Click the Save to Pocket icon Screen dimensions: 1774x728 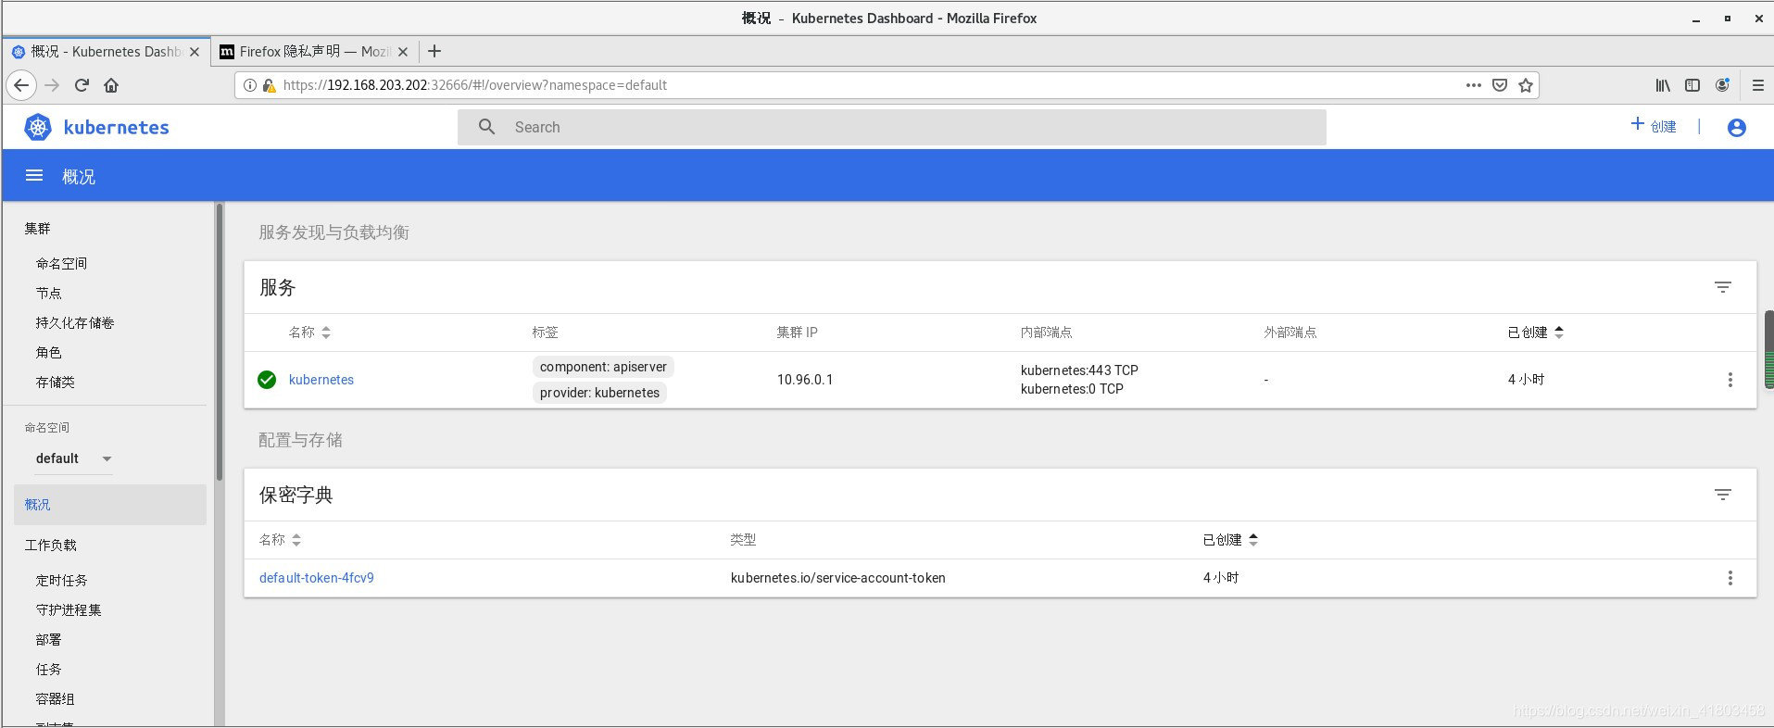click(x=1500, y=85)
